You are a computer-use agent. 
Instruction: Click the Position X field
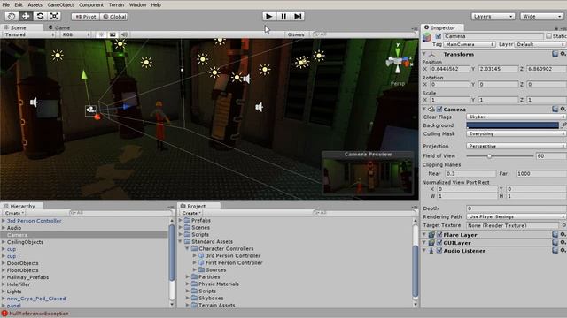point(449,69)
